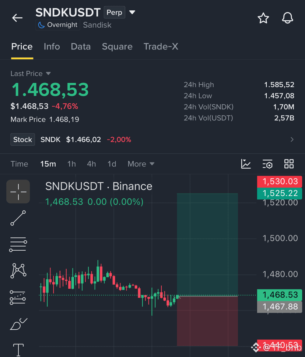Select the long position forecasting tool
The height and width of the screenshot is (357, 305).
(x=18, y=297)
